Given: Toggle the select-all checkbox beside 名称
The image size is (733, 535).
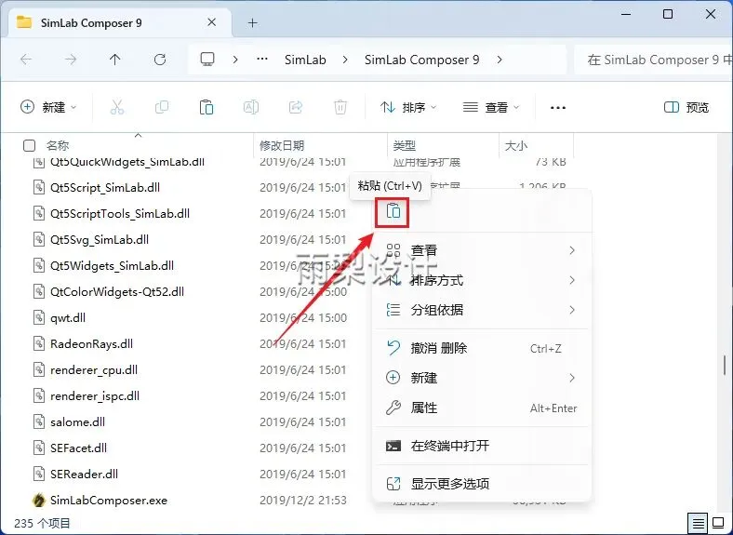Looking at the screenshot, I should tap(29, 145).
